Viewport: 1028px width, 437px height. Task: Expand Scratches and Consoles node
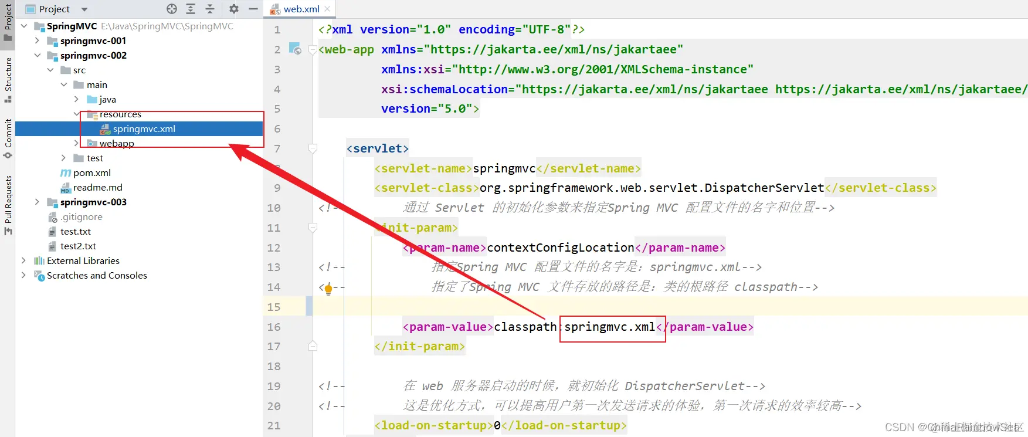(24, 275)
